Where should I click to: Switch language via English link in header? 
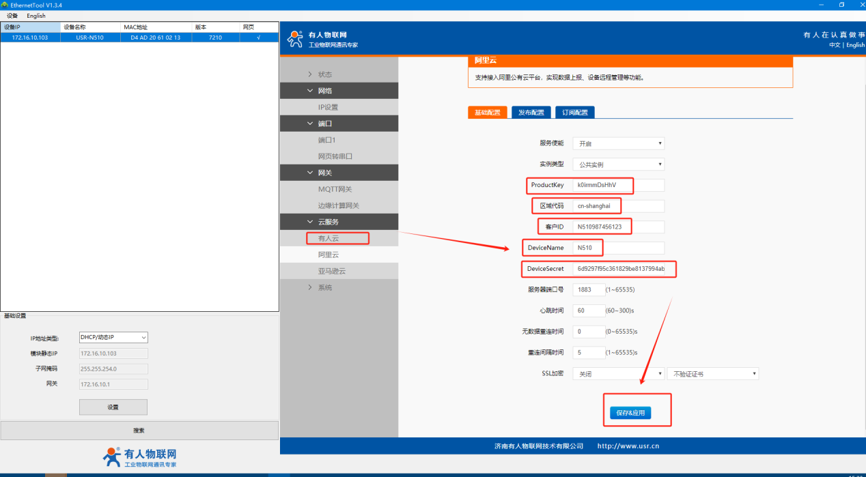[855, 45]
